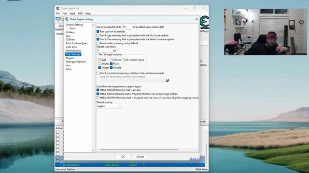Select General Settings in the tree
The width and height of the screenshot is (309, 173).
(74, 25)
